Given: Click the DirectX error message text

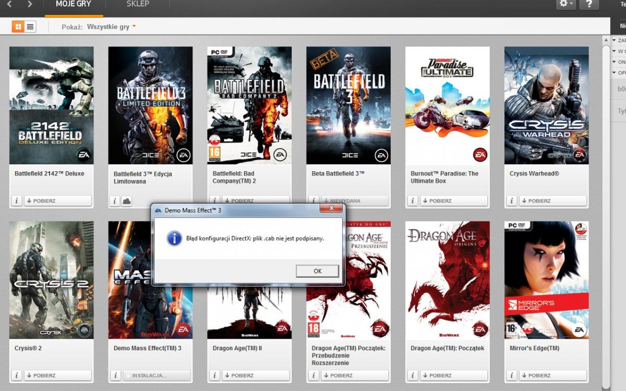Looking at the screenshot, I should tap(255, 238).
